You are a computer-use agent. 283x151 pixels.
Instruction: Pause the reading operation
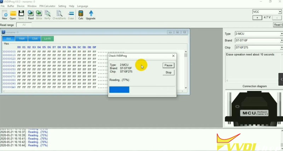click(x=168, y=65)
